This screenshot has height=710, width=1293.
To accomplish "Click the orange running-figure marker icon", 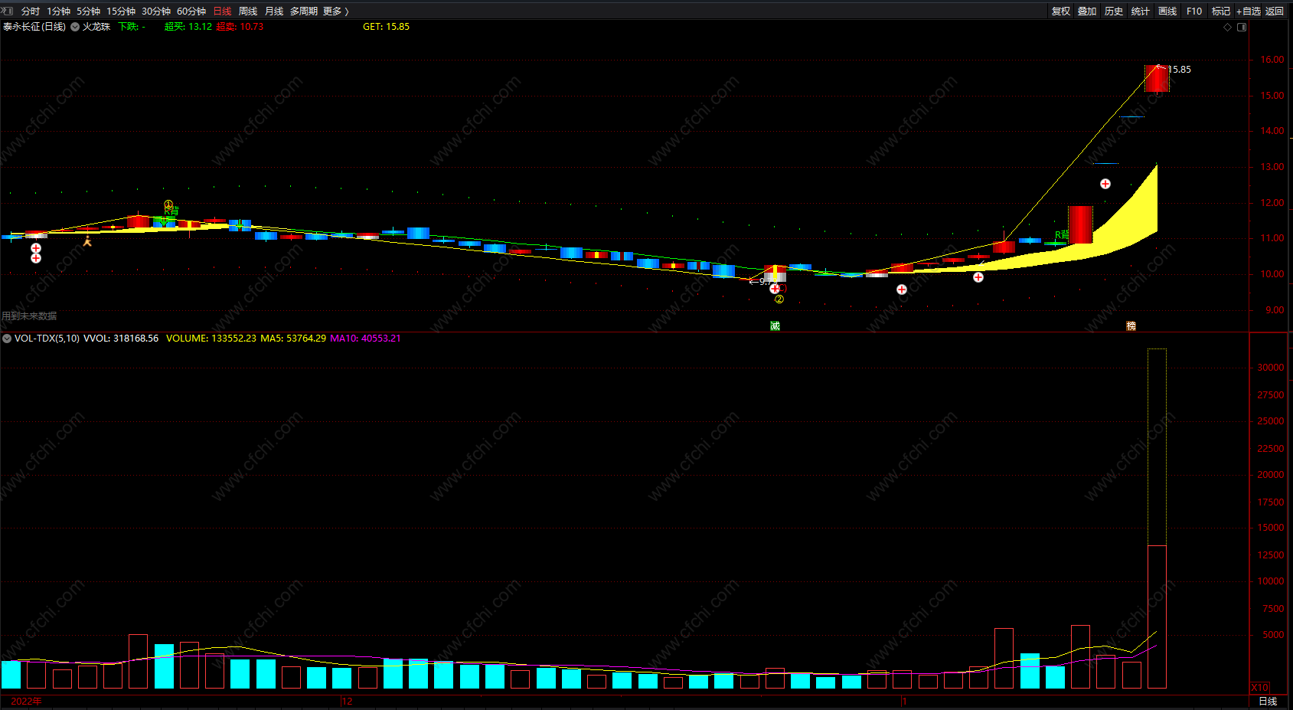I will pyautogui.click(x=87, y=241).
